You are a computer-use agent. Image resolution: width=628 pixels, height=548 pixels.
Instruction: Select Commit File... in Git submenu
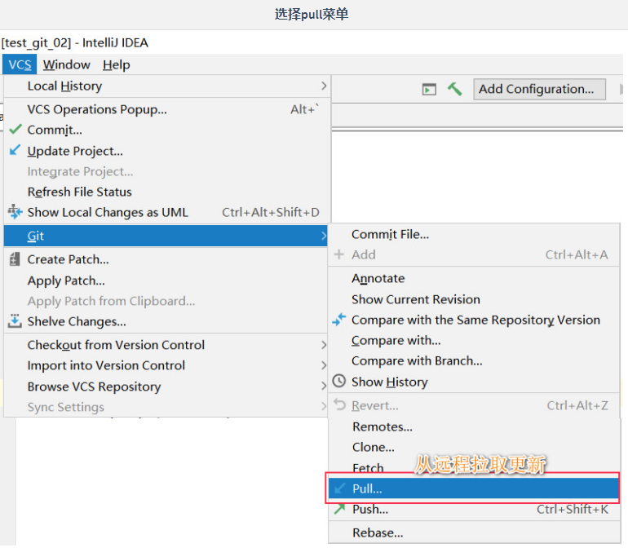click(474, 234)
